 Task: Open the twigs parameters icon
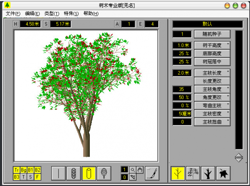193,173
